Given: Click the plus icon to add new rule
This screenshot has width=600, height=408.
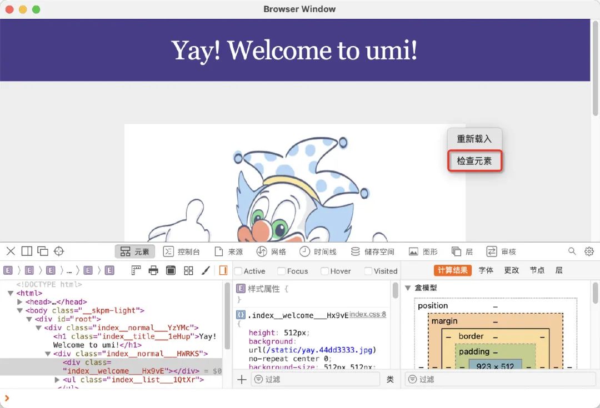Looking at the screenshot, I should [242, 379].
